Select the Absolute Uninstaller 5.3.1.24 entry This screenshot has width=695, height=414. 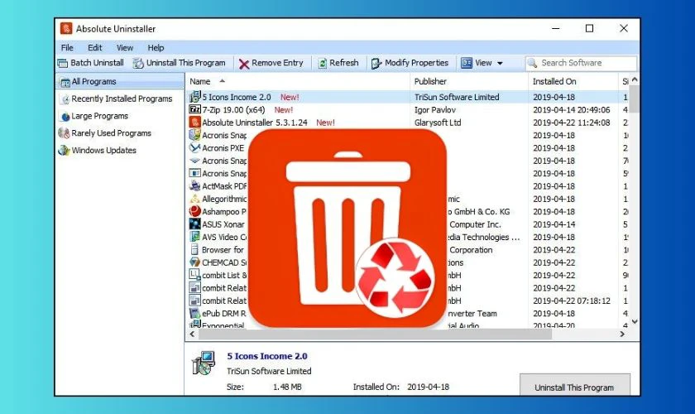255,123
